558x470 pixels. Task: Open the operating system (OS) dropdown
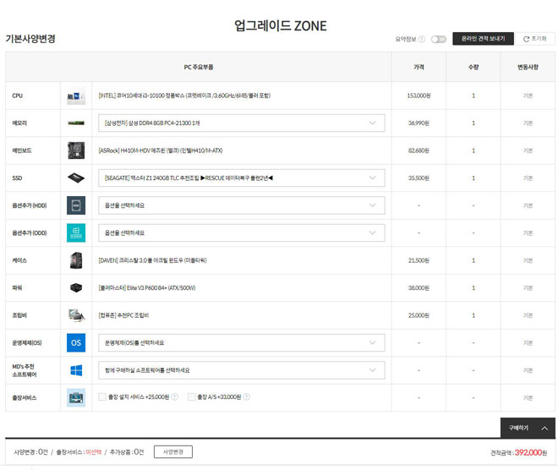[242, 342]
